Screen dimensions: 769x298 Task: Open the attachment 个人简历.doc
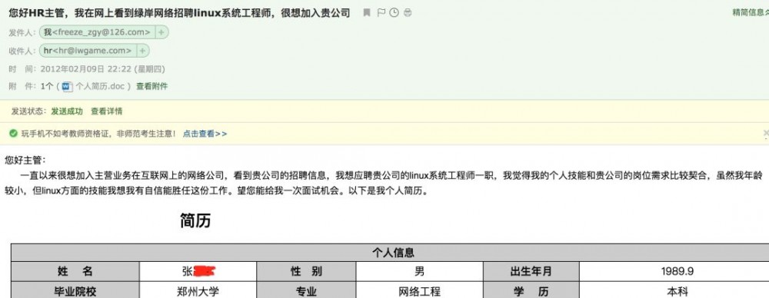100,86
